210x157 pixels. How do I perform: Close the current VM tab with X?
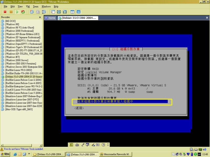[207, 18]
